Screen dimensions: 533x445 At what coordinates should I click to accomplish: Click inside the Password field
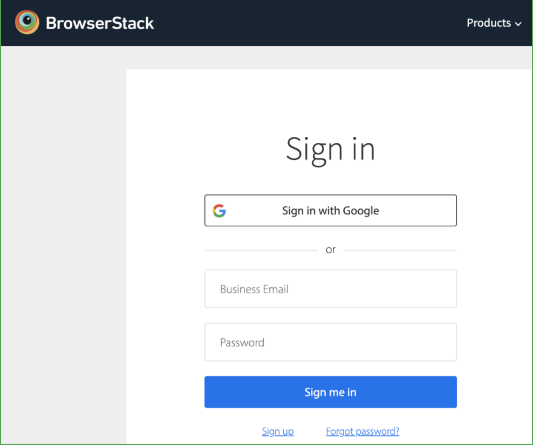pyautogui.click(x=330, y=342)
